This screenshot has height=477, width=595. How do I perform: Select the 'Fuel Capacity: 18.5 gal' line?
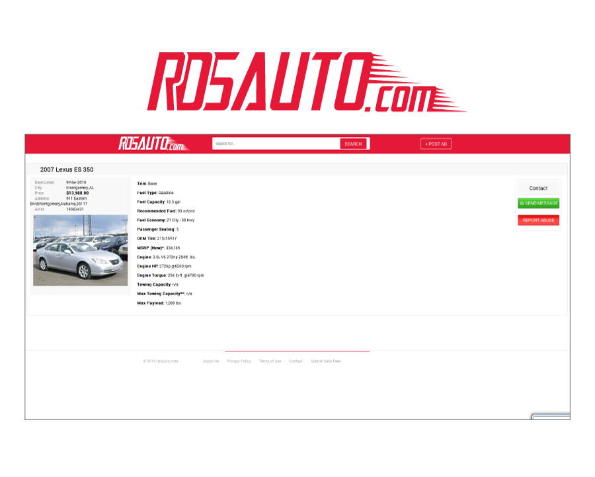[159, 202]
